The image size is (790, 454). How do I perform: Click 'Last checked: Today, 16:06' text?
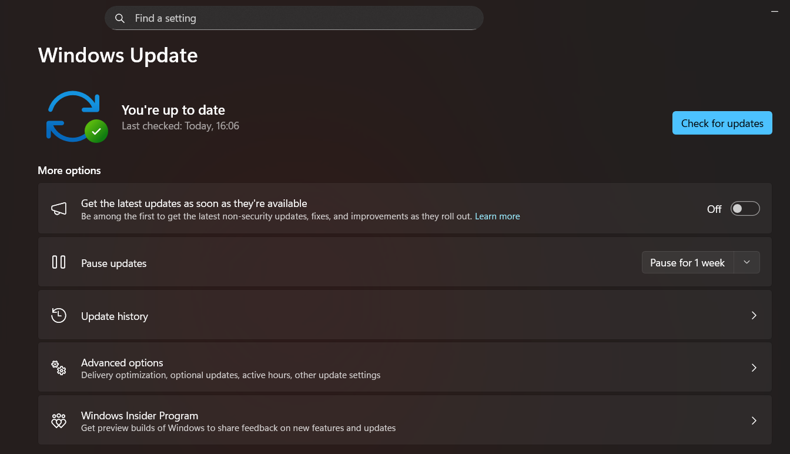pyautogui.click(x=180, y=126)
